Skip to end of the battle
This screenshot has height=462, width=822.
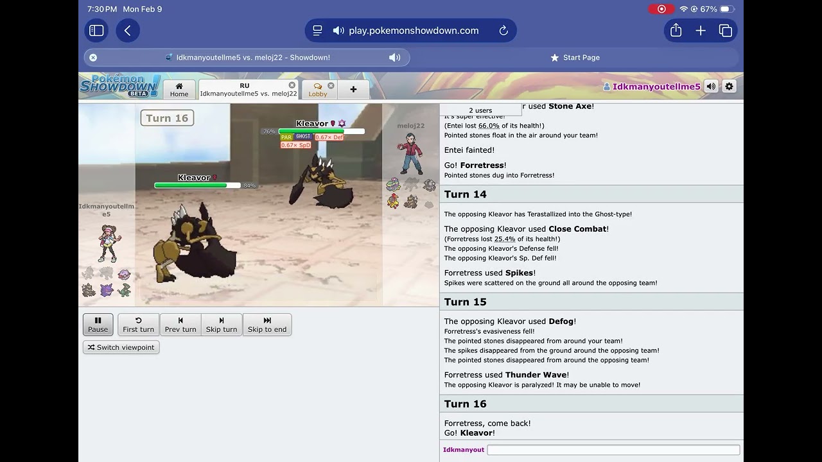pyautogui.click(x=267, y=325)
